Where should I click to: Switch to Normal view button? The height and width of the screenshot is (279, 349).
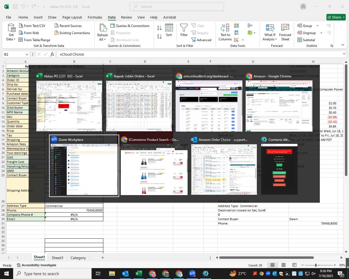[272, 265]
